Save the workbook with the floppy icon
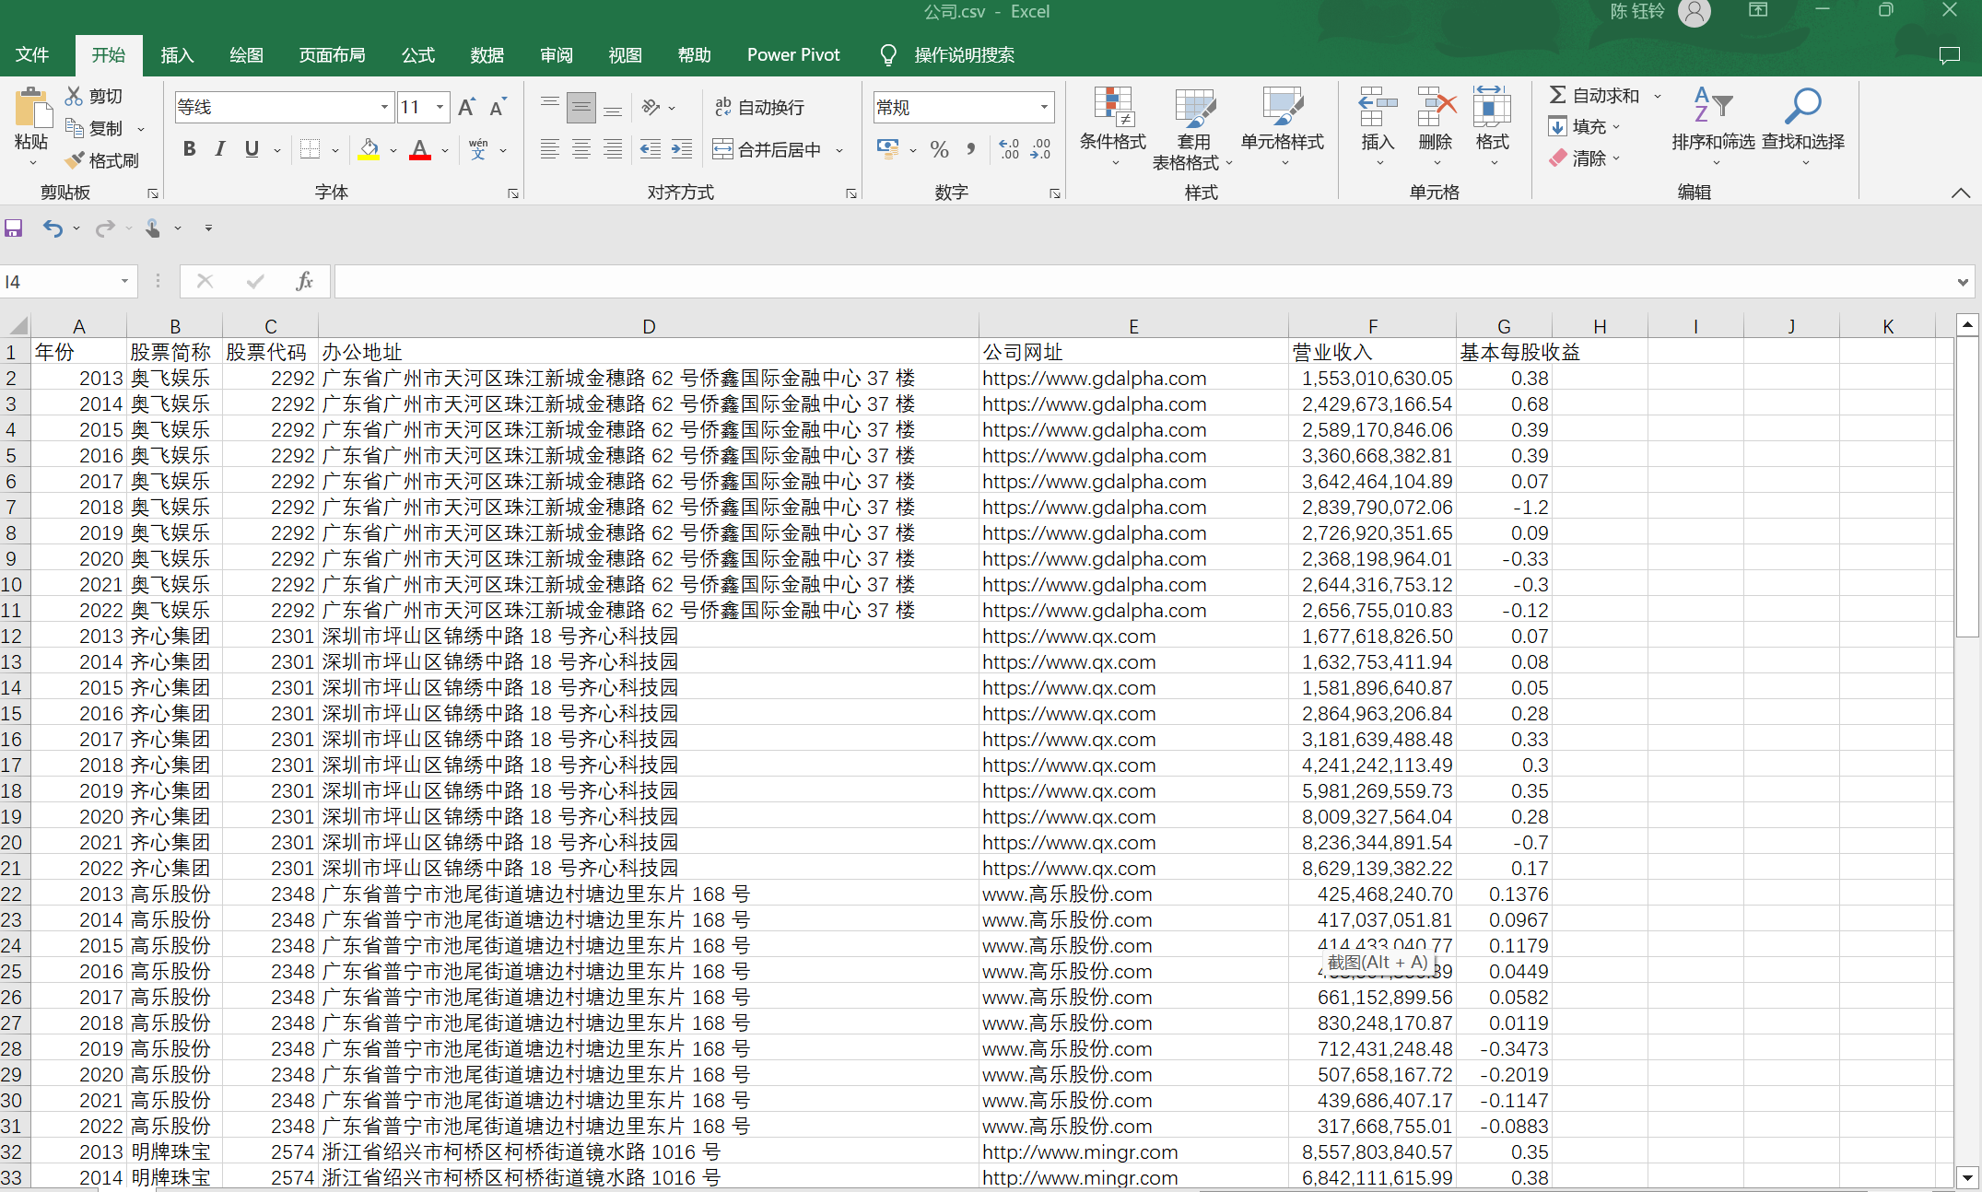Image resolution: width=1982 pixels, height=1192 pixels. pyautogui.click(x=14, y=228)
